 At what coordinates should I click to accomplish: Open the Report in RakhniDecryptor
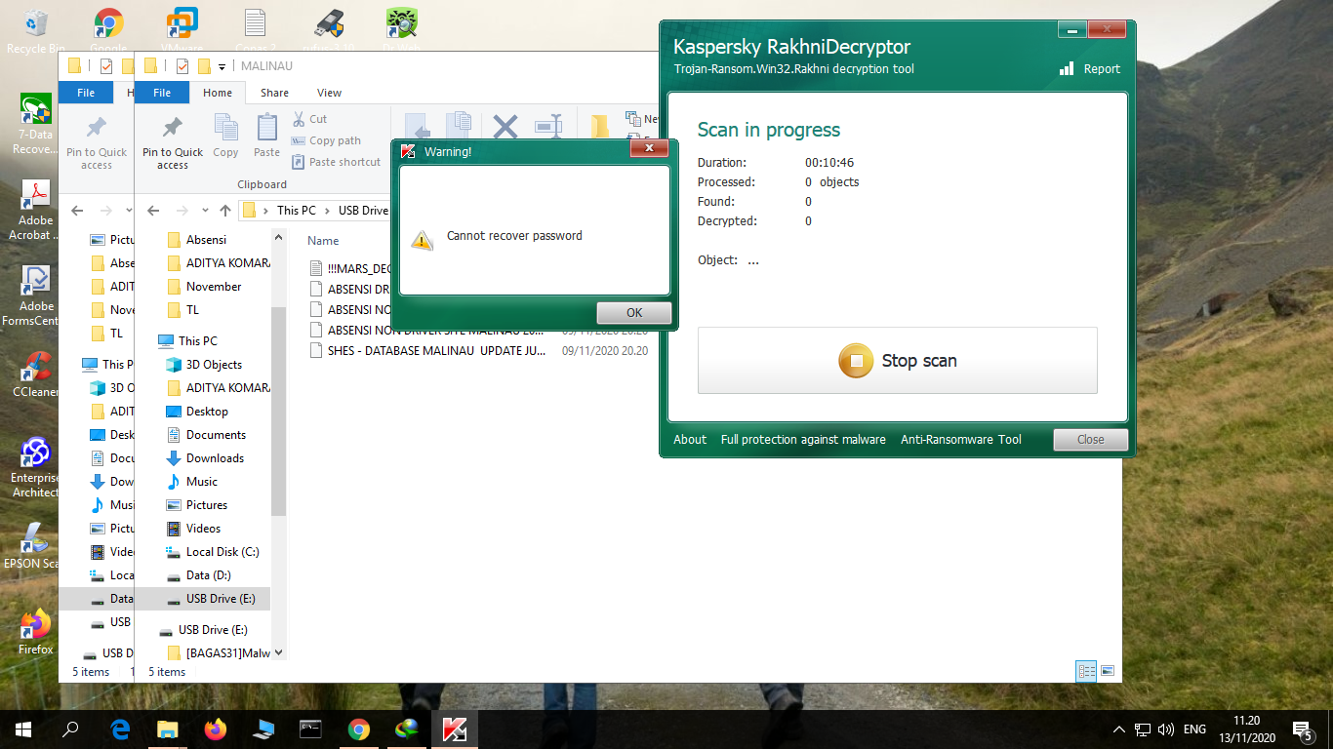pos(1090,69)
